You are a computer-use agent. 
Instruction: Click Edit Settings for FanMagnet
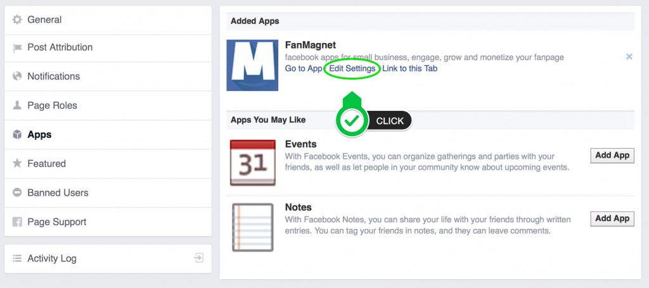click(352, 68)
